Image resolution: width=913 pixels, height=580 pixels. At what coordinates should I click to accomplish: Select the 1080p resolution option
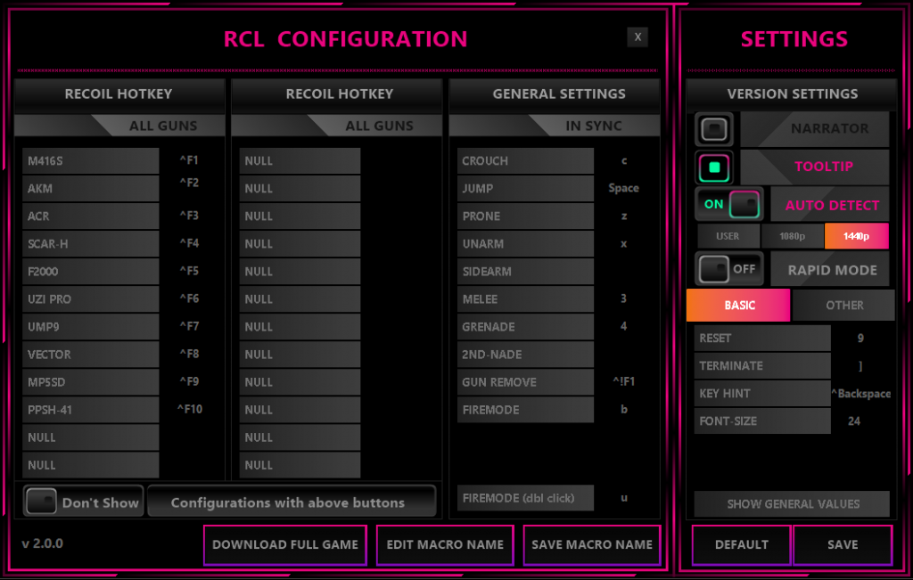[792, 236]
